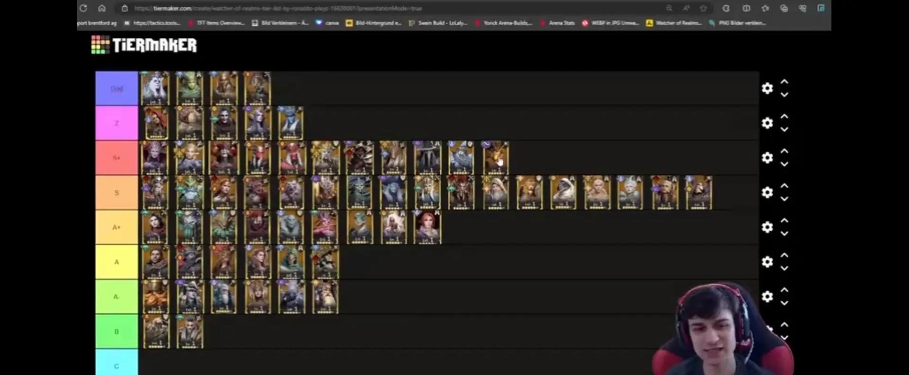The image size is (909, 375).
Task: Move A+ tier row up
Action: [784, 220]
